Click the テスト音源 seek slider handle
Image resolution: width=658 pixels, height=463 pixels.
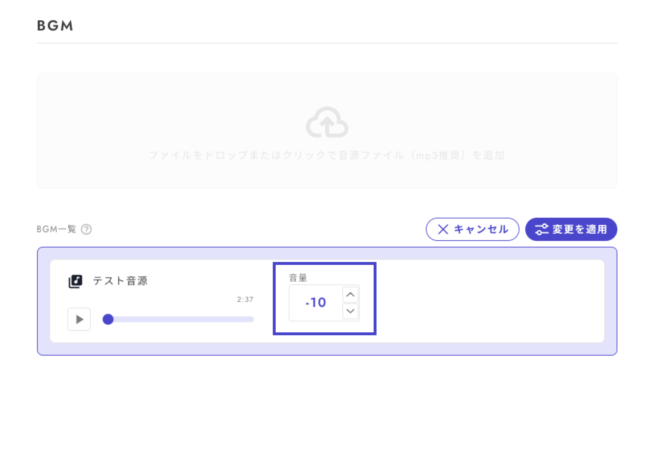click(108, 319)
